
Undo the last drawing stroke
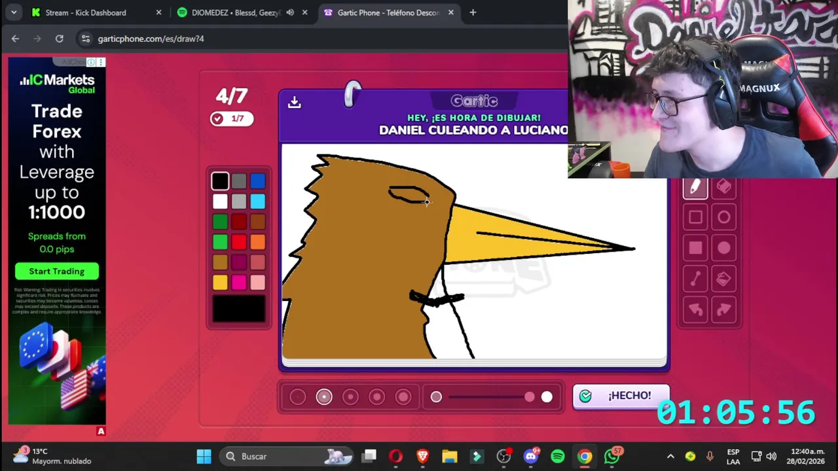tap(695, 310)
